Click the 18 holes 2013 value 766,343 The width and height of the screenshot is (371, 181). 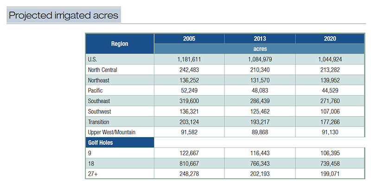(260, 163)
